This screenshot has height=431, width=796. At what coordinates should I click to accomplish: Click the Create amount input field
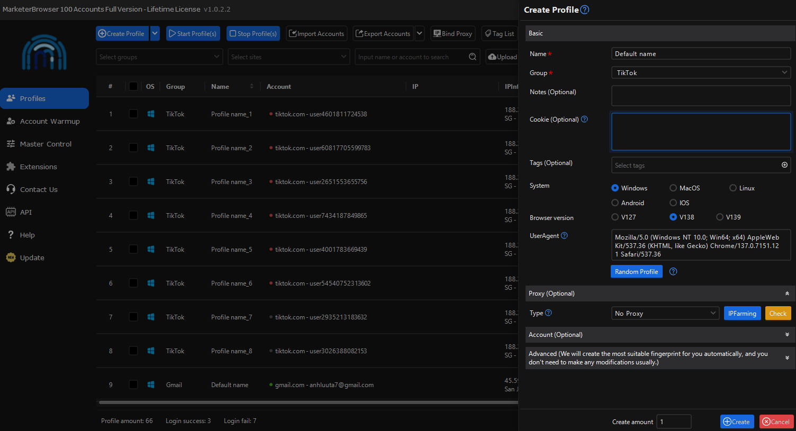(x=674, y=421)
